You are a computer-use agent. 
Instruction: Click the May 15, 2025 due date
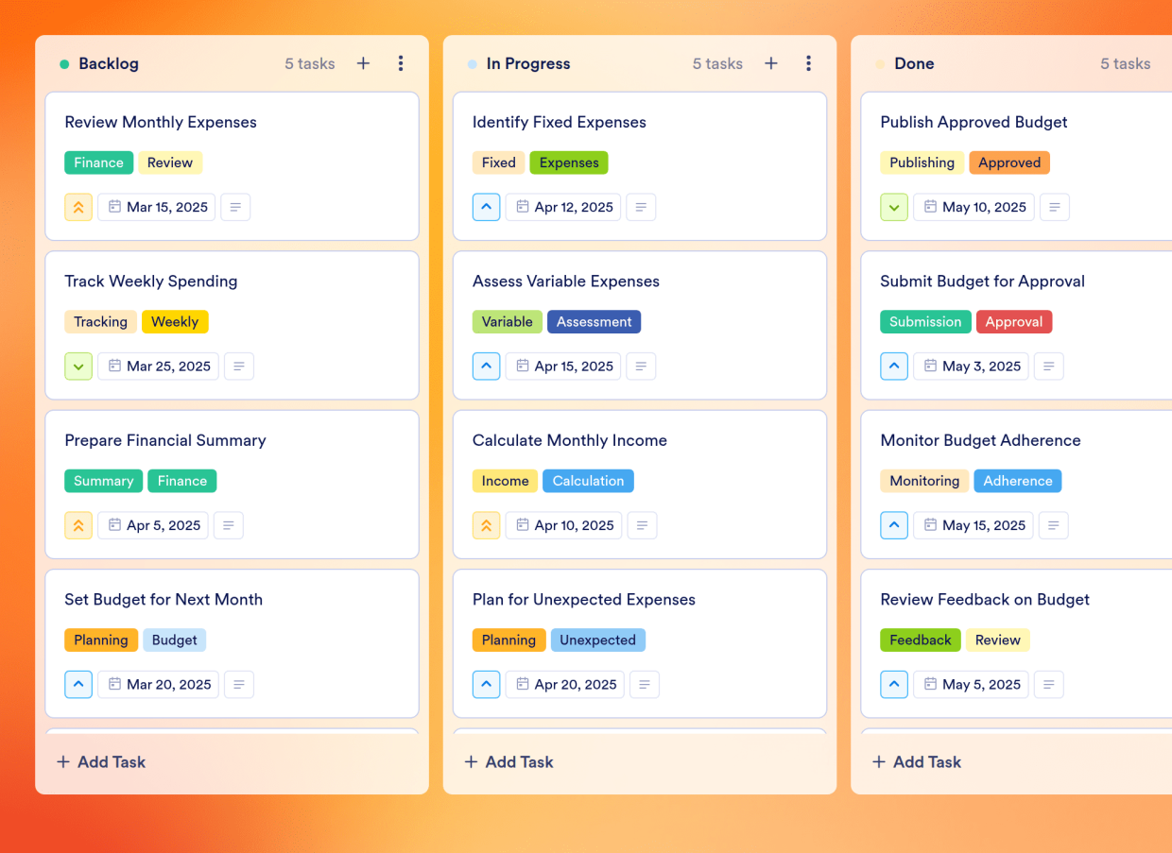[974, 525]
